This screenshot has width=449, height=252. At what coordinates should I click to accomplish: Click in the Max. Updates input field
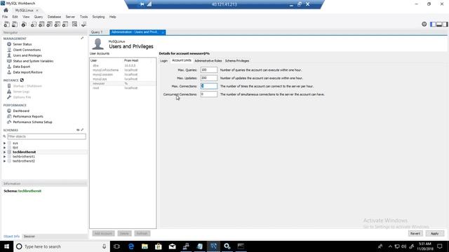point(209,78)
